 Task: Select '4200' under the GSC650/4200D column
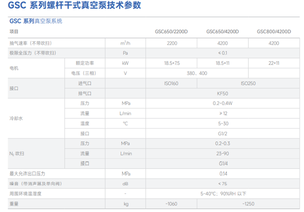[222, 43]
